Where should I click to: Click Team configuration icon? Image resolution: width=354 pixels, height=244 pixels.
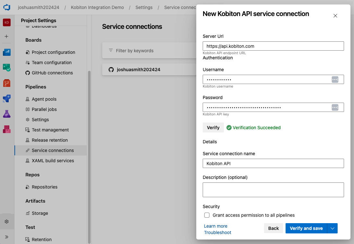point(28,63)
